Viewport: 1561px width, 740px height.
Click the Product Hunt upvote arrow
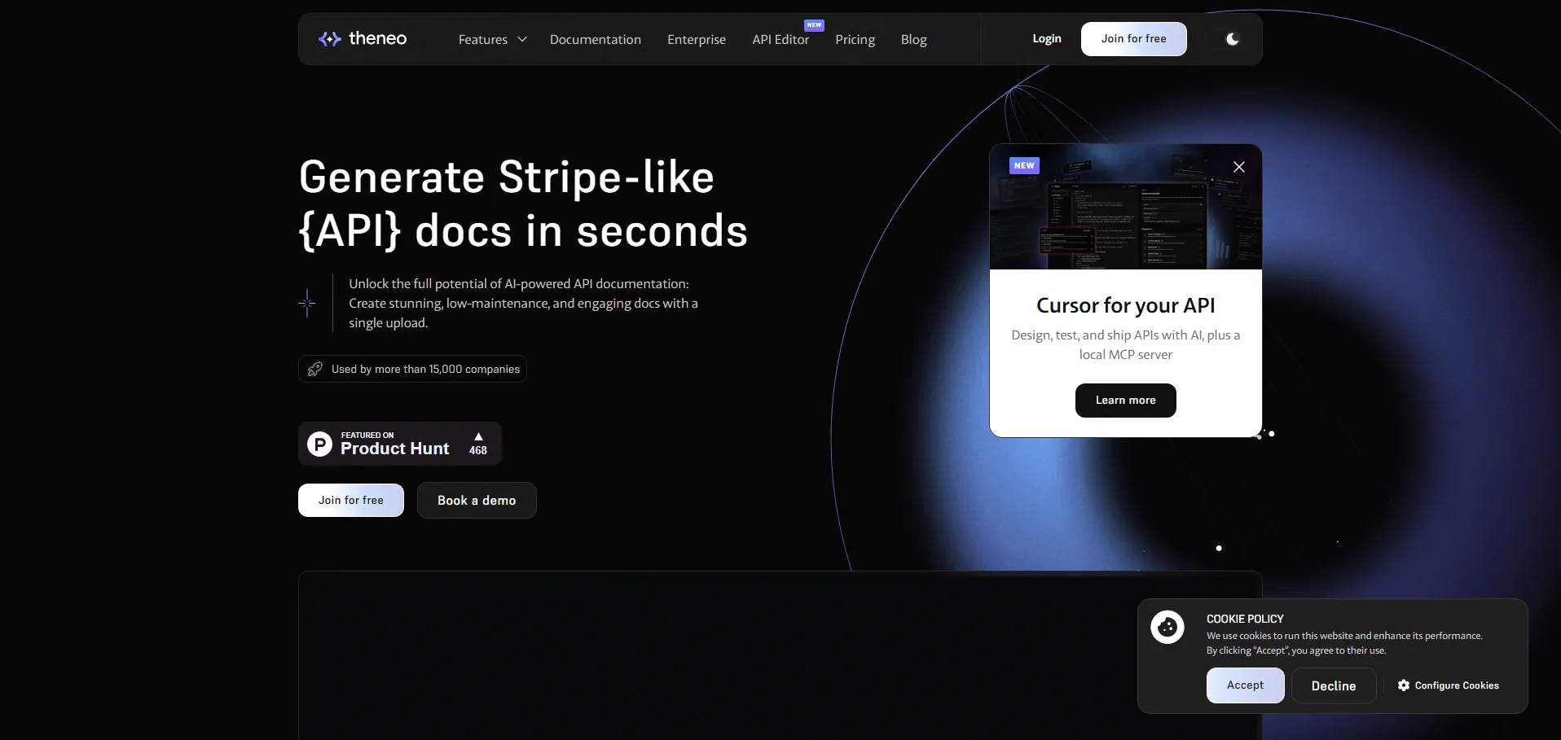point(478,437)
